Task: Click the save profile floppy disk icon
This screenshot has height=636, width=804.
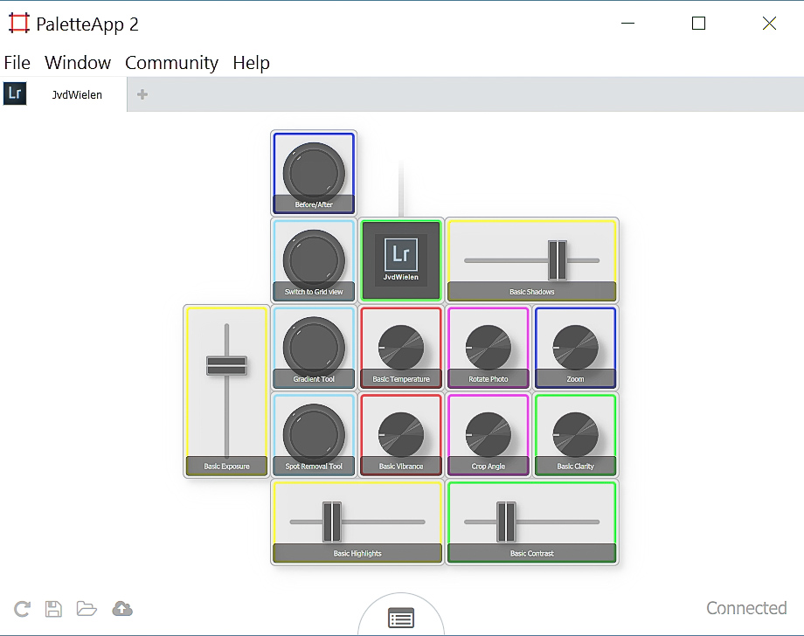Action: (x=53, y=609)
